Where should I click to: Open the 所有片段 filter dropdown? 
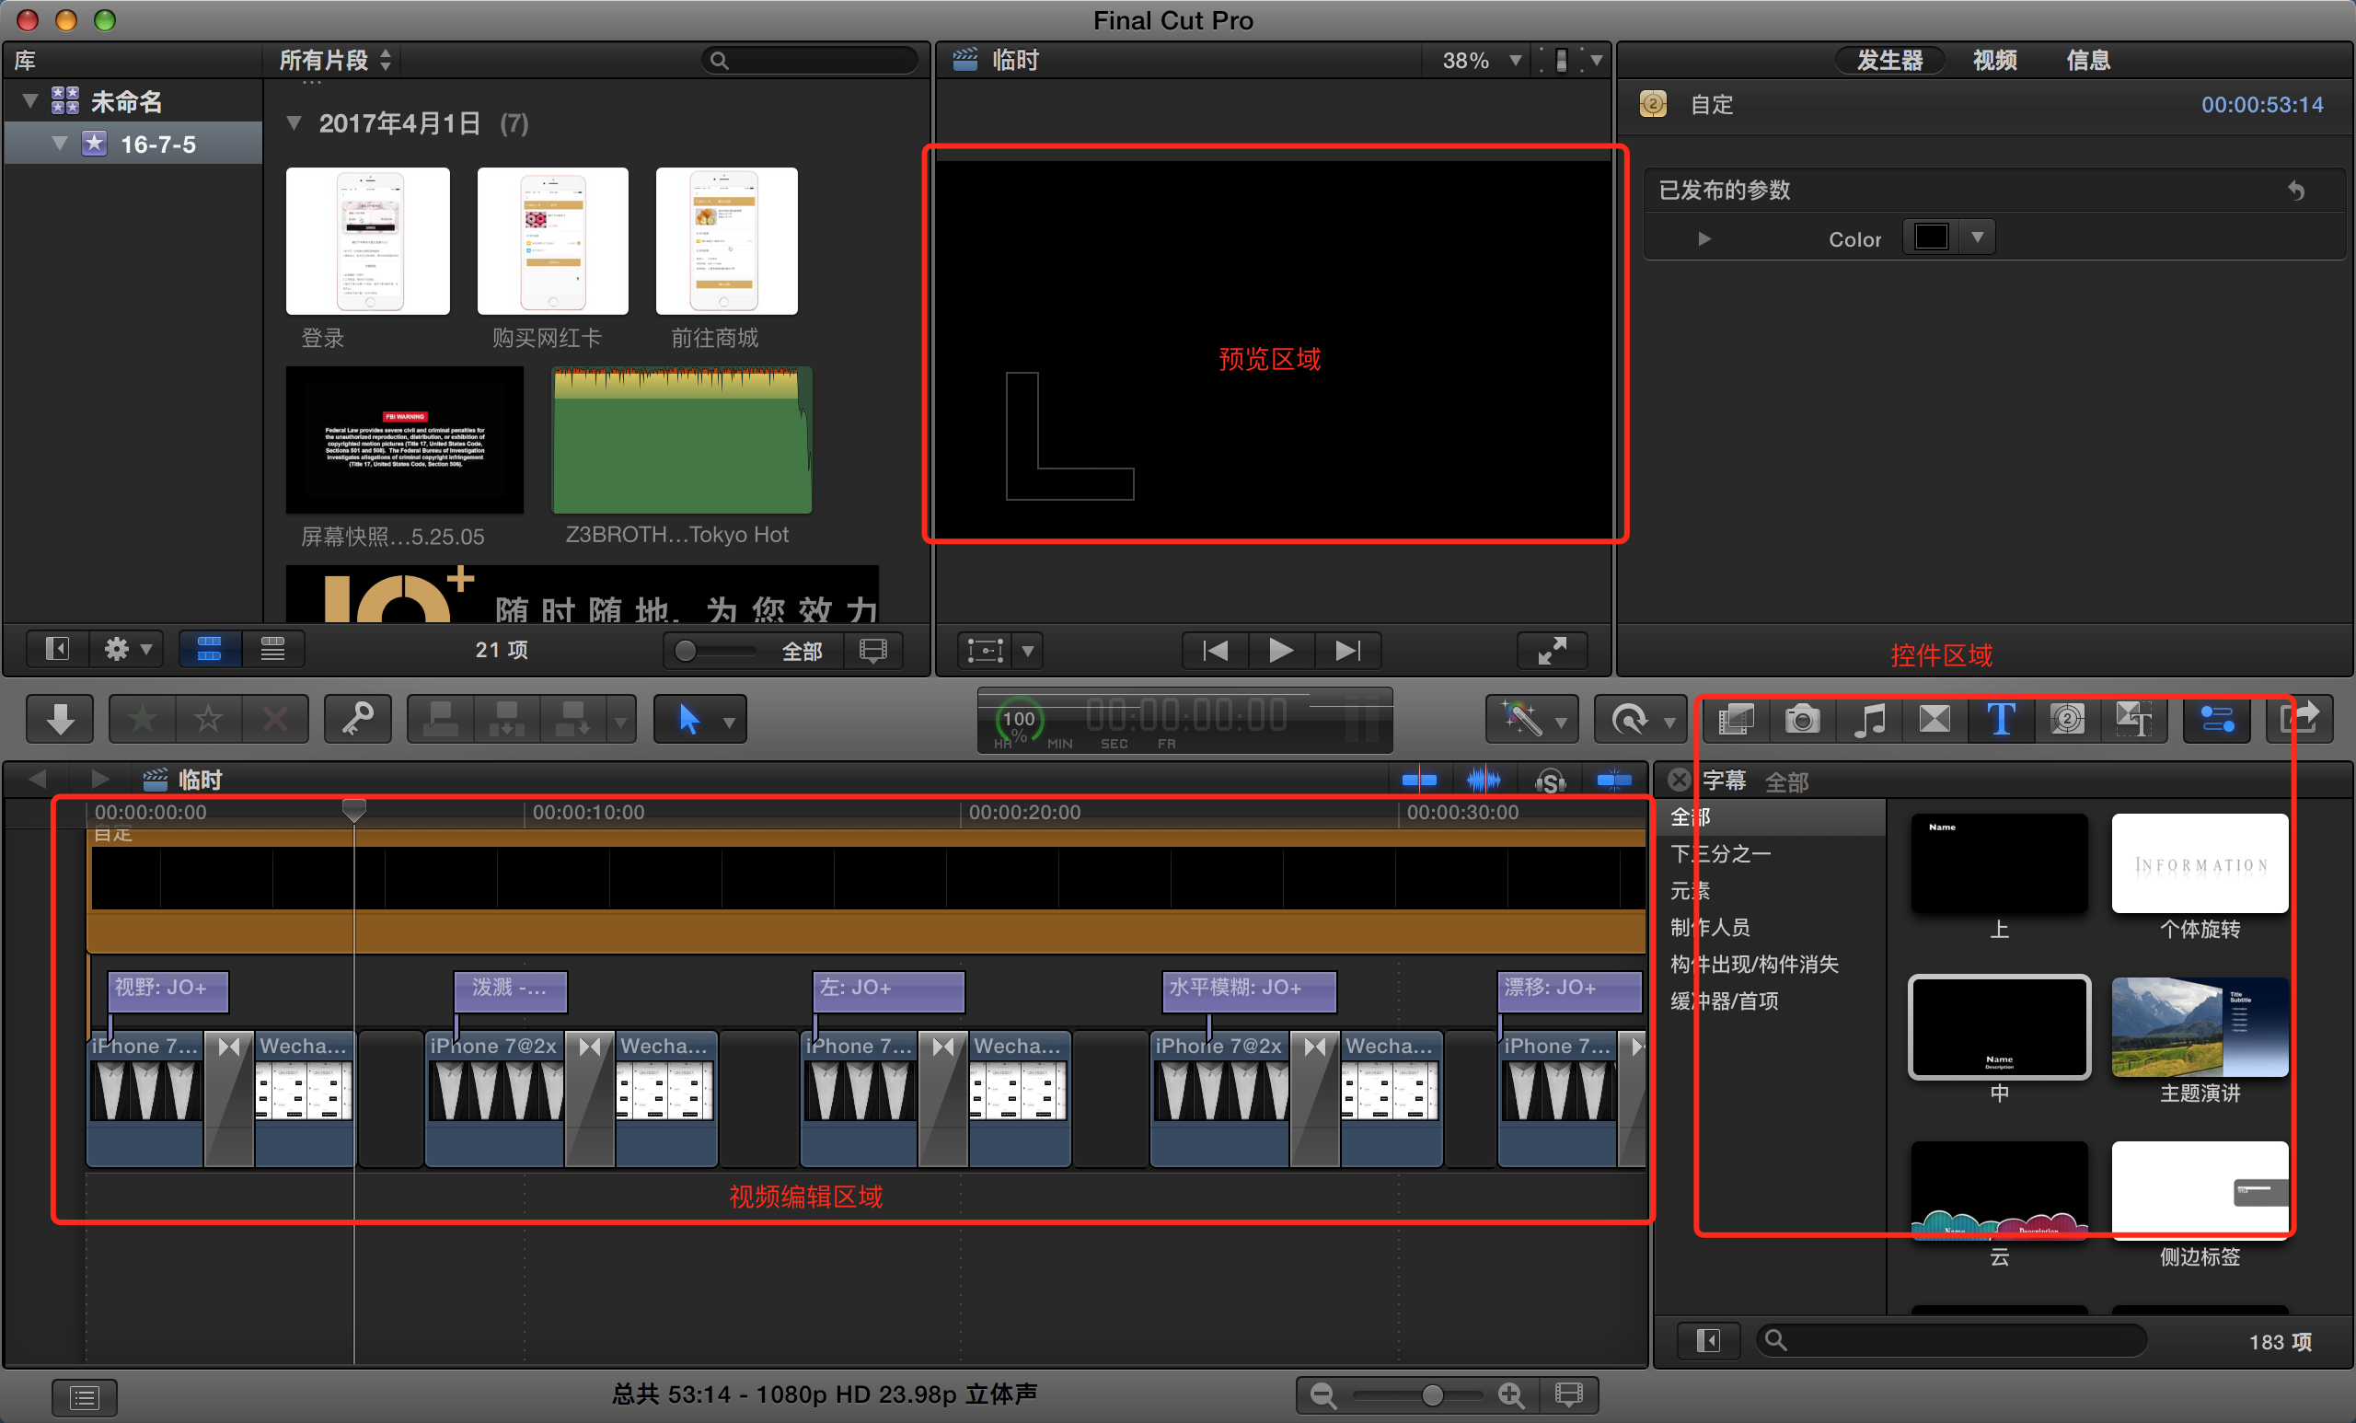click(x=335, y=60)
